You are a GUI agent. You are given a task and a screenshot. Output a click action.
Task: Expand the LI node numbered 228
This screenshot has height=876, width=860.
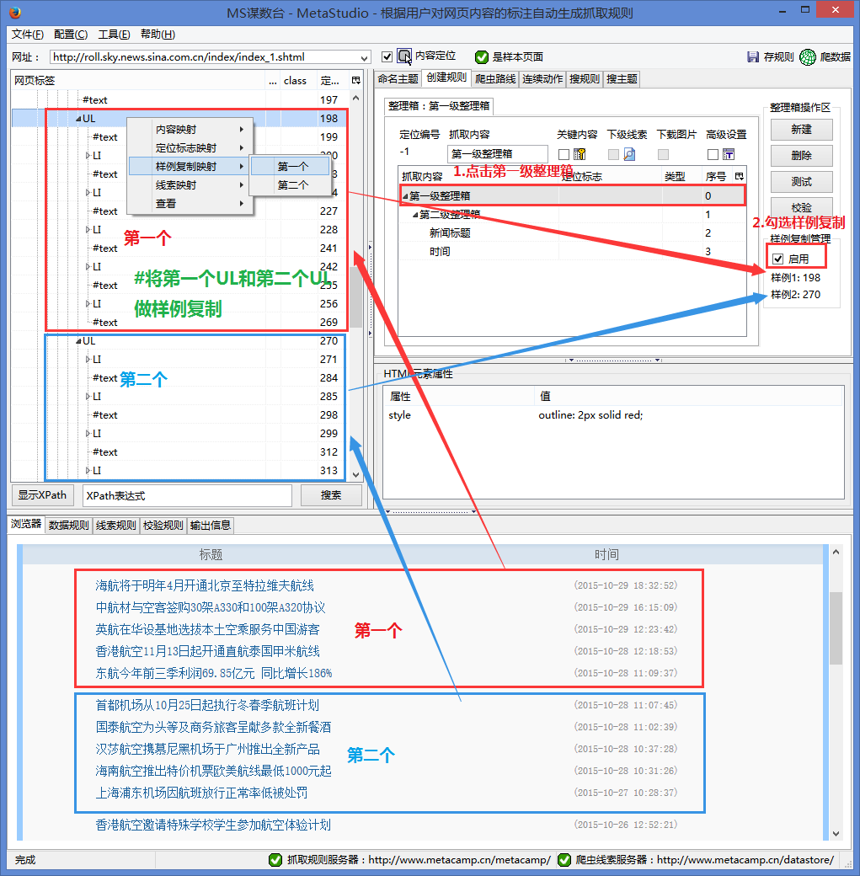coord(88,230)
